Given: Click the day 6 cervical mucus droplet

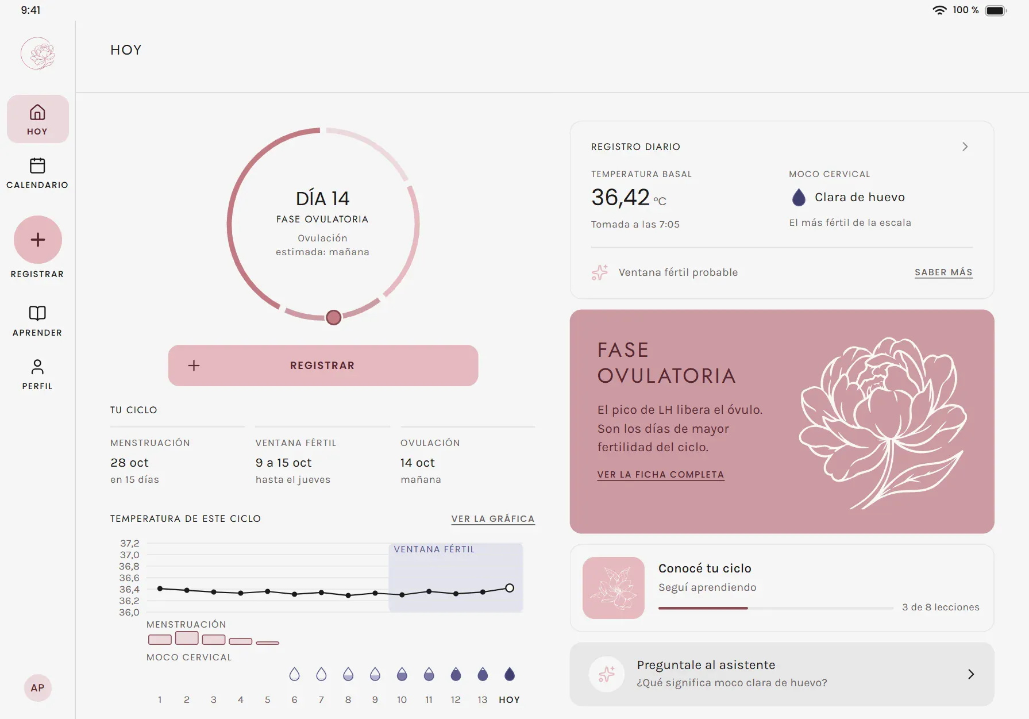Looking at the screenshot, I should pyautogui.click(x=295, y=674).
